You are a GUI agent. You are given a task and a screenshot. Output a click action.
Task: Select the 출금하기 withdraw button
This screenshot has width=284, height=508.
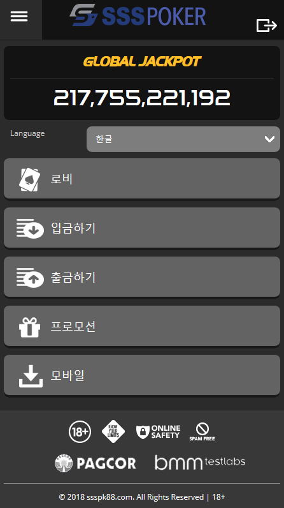coord(142,277)
